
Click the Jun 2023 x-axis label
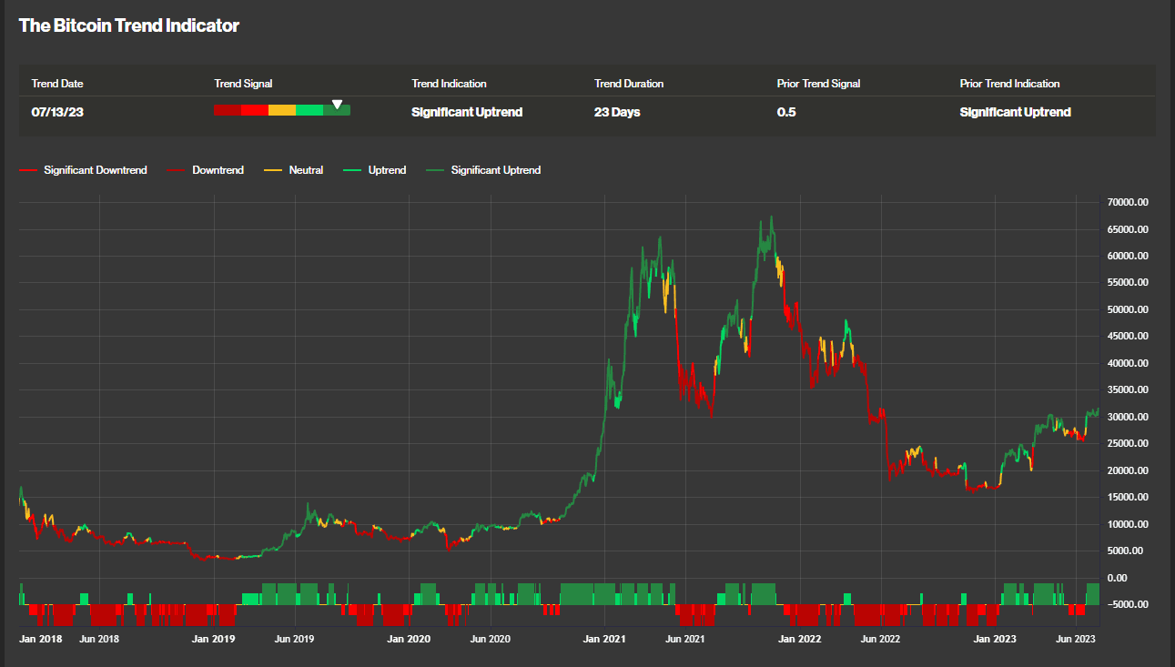(1076, 639)
